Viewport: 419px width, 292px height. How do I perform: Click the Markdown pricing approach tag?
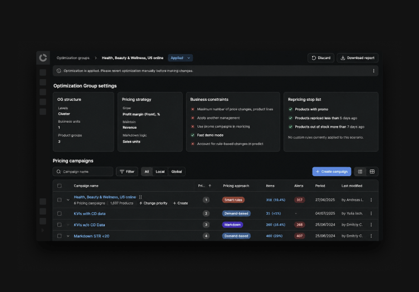pyautogui.click(x=232, y=225)
